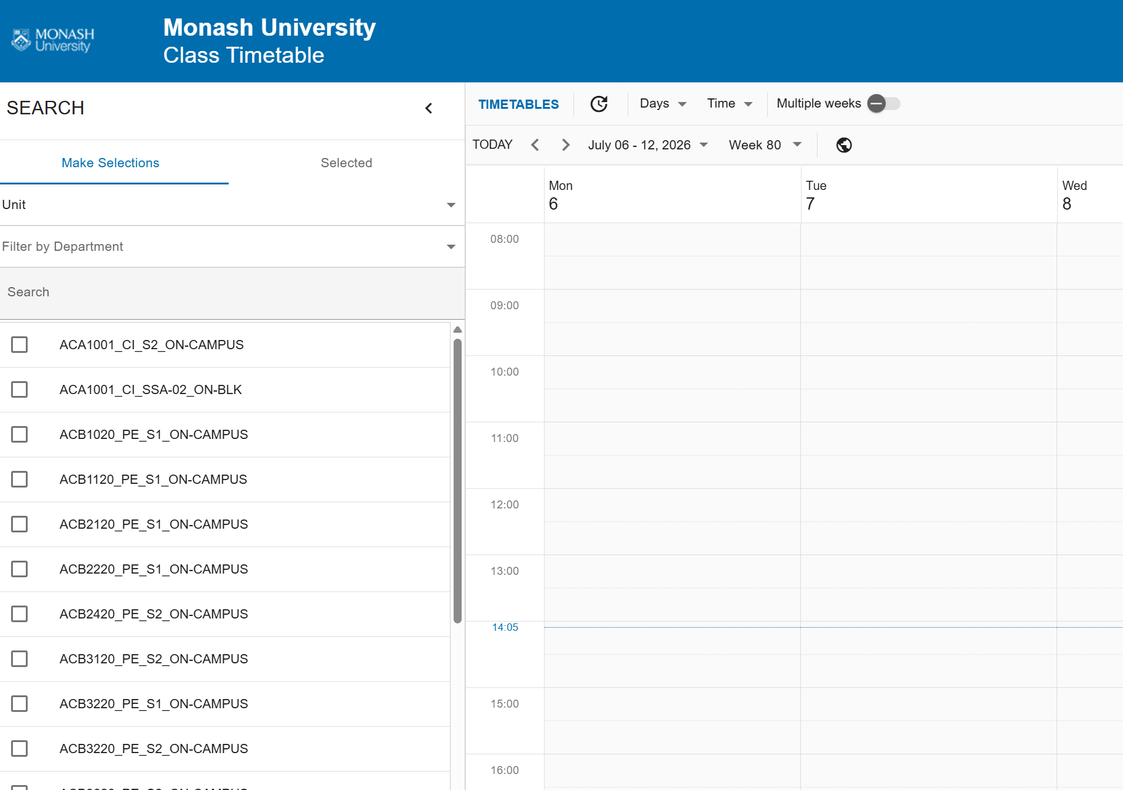Switch to the Selected tab

[x=347, y=163]
